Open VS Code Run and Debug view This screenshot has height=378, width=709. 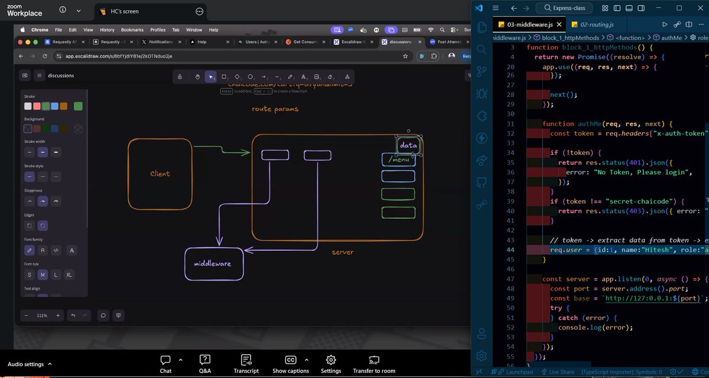pyautogui.click(x=482, y=93)
